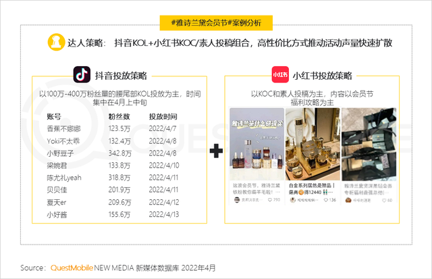Image resolution: width=432 pixels, height=279 pixels.
Task: Click the author avatar on first post
Action: pyautogui.click(x=237, y=199)
